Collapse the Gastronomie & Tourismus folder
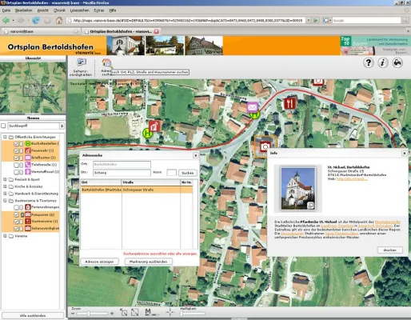411x320 pixels. pos(5,201)
